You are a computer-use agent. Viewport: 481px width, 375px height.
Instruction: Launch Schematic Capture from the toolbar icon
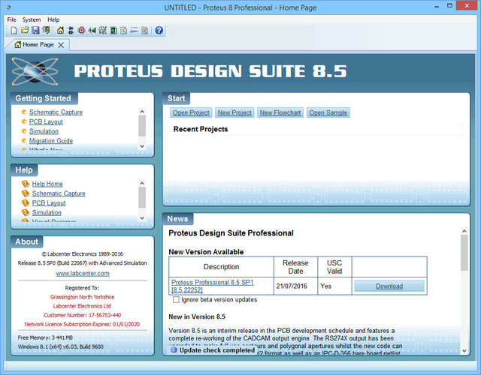pyautogui.click(x=71, y=30)
